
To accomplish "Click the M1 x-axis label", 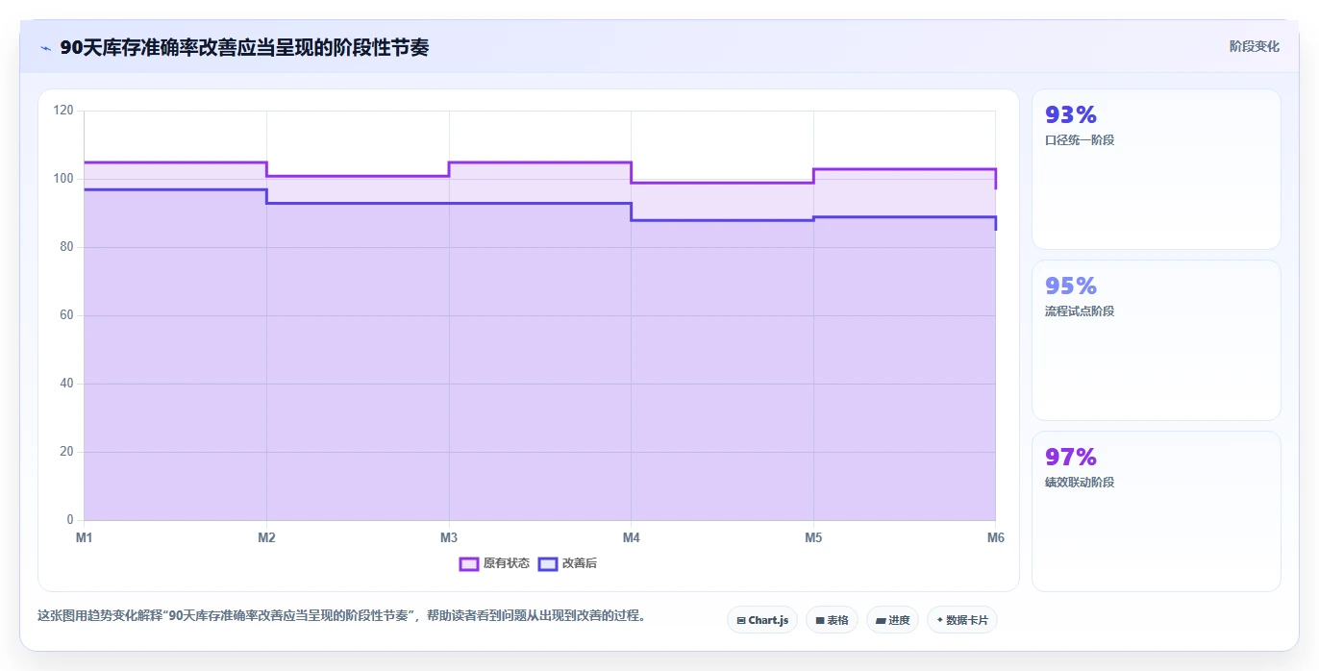I will tap(85, 537).
